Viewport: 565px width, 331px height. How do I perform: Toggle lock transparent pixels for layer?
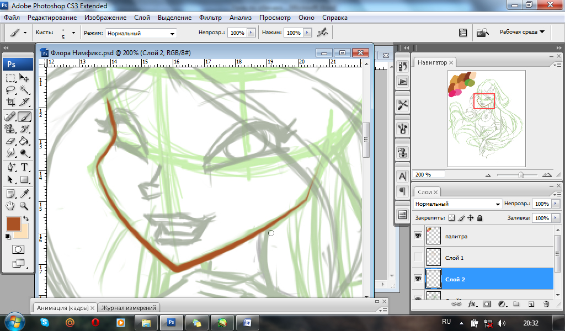coord(451,218)
